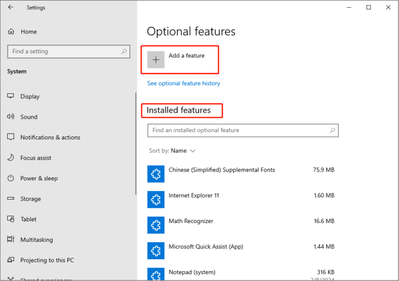Click the Notifications & actions bubble icon
The height and width of the screenshot is (281, 399).
click(x=10, y=137)
